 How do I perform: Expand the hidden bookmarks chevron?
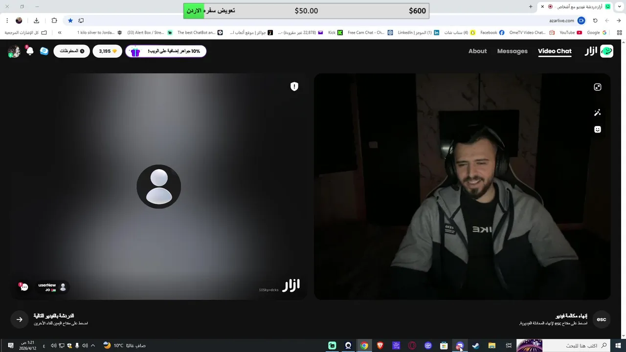click(60, 33)
